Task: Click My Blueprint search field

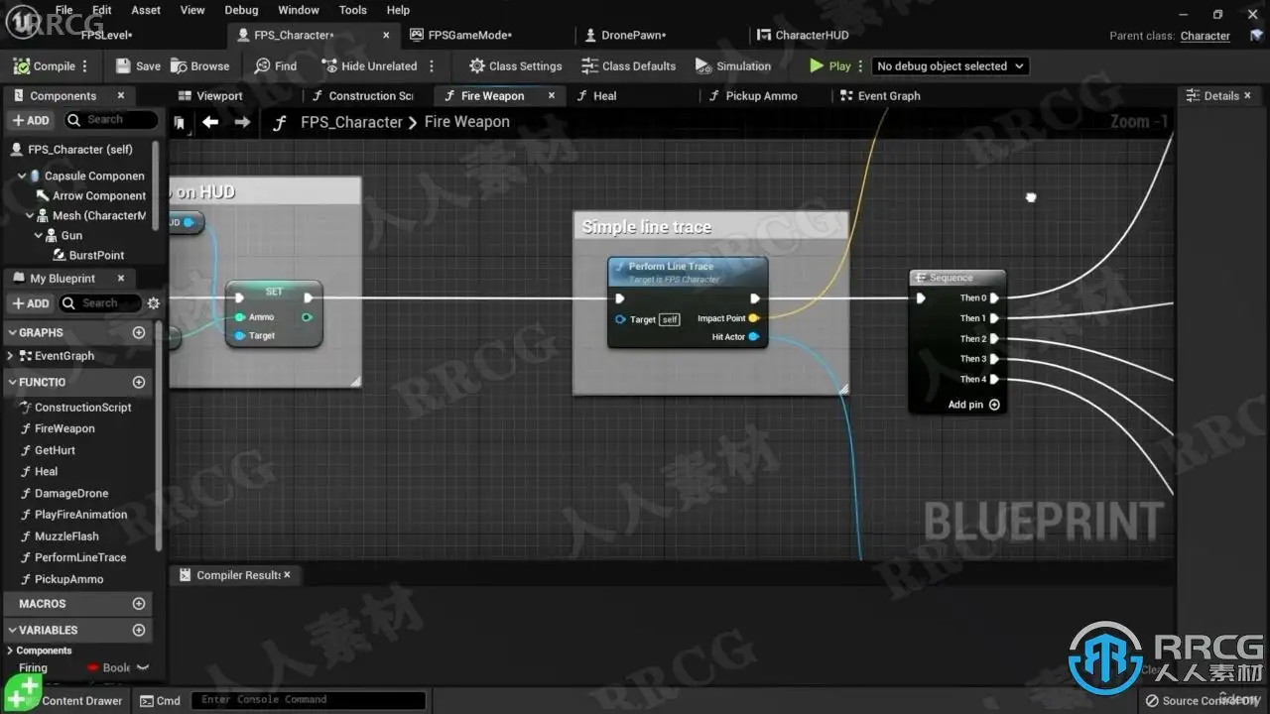Action: (x=99, y=303)
